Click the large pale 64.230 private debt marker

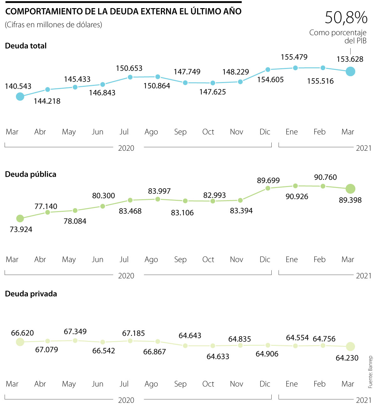tap(350, 346)
